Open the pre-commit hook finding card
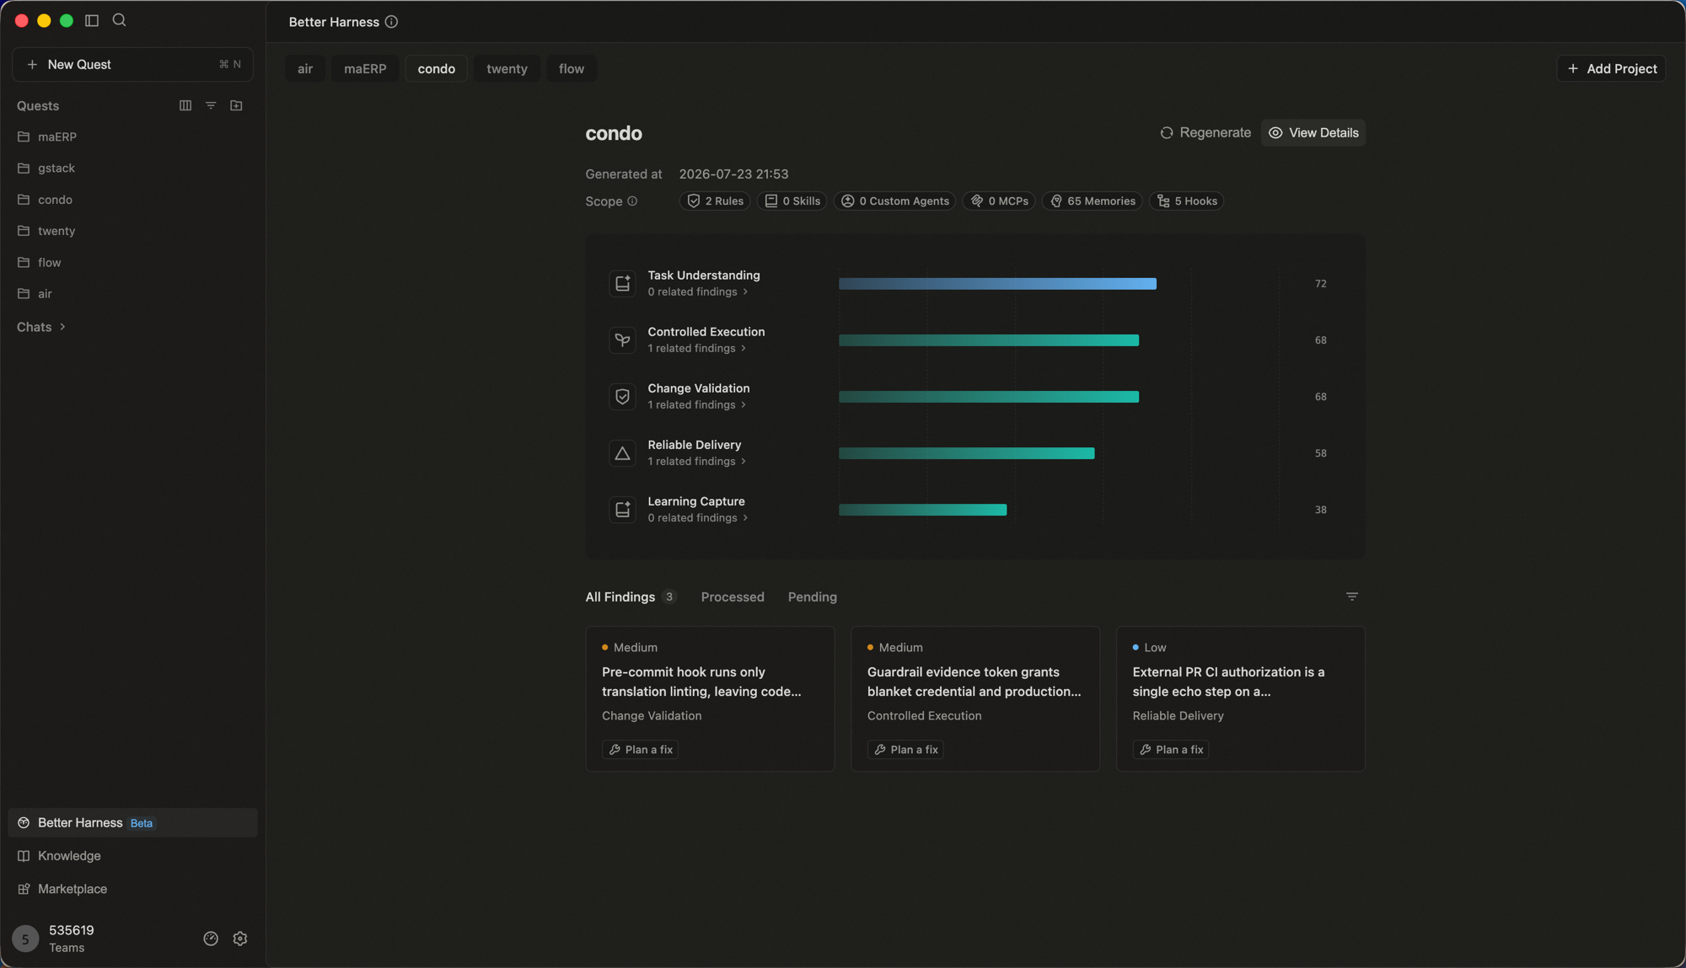Image resolution: width=1686 pixels, height=968 pixels. click(x=710, y=698)
